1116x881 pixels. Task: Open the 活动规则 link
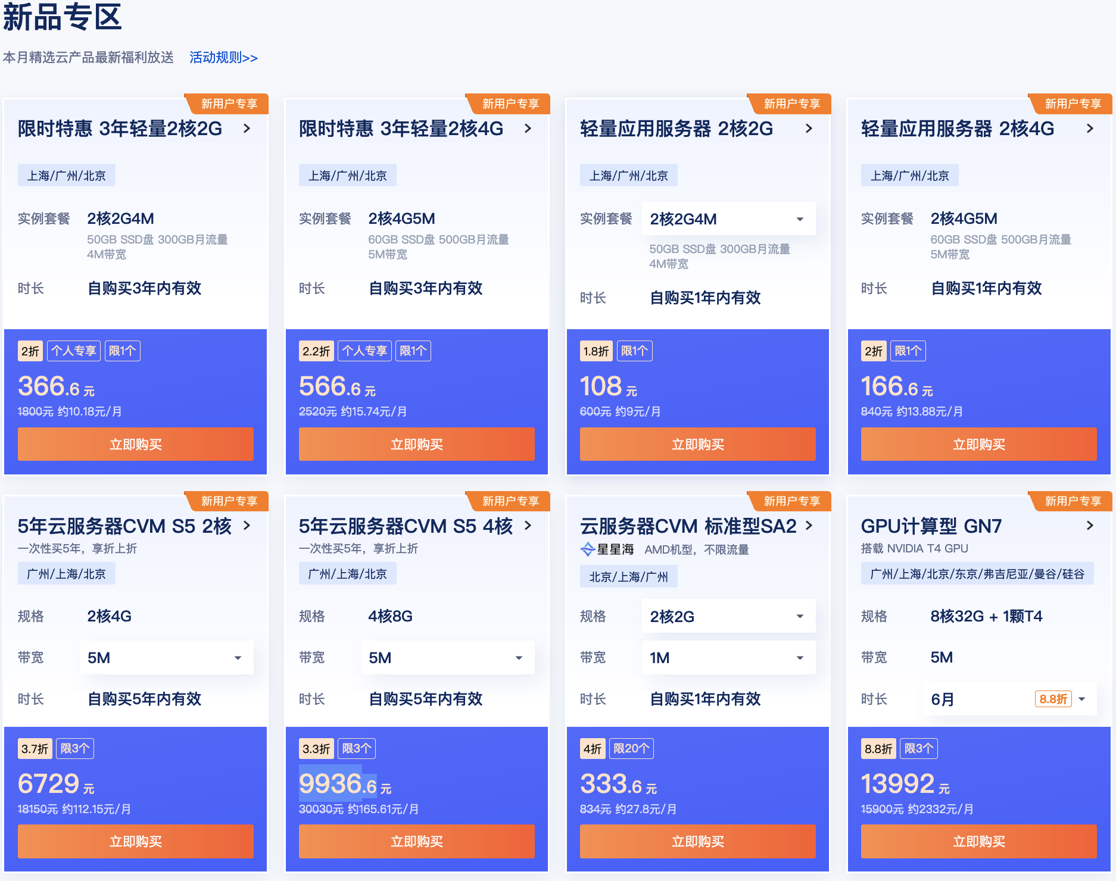point(223,57)
